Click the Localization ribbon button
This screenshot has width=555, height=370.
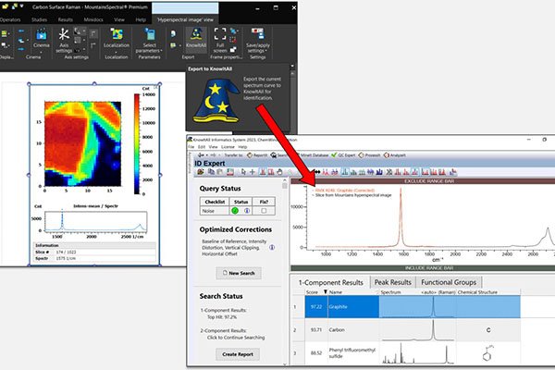click(x=117, y=38)
